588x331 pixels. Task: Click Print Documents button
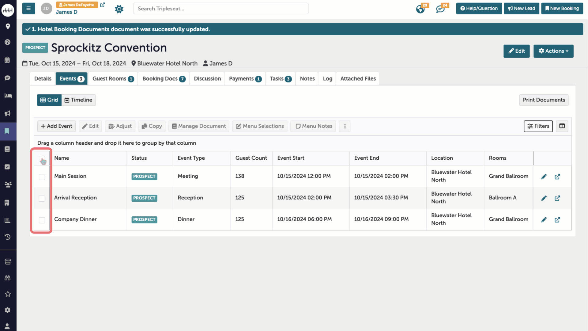pyautogui.click(x=544, y=100)
